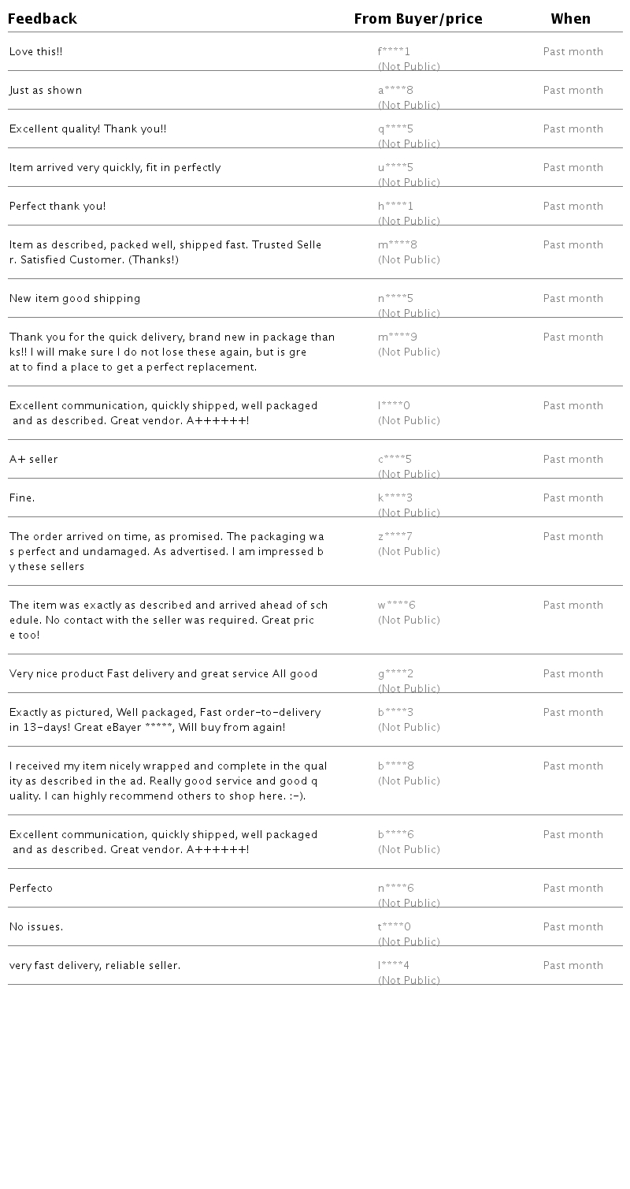Open buyer k****3 profile
Viewport: 630px width, 1189px height.
point(395,498)
